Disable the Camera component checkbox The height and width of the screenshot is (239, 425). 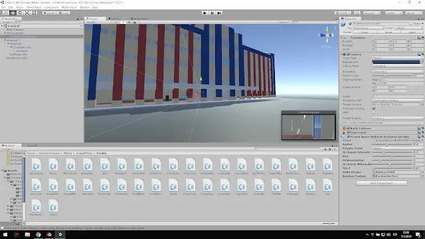click(x=348, y=54)
